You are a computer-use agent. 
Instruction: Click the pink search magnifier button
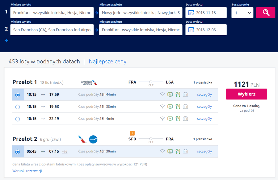coord(266,13)
